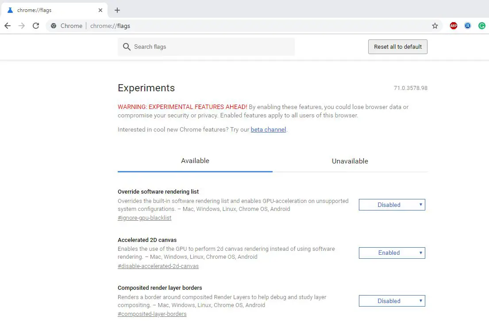Viewport: 489px width, 323px height.
Task: Open the Amazon Assistant extension
Action: 467,26
